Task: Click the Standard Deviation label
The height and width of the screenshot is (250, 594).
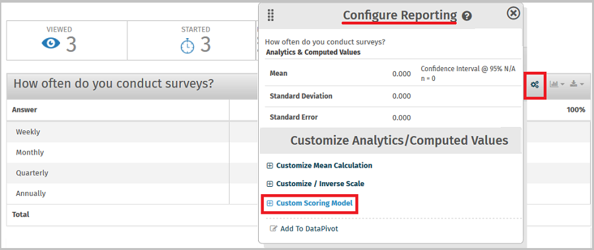Action: coord(301,96)
